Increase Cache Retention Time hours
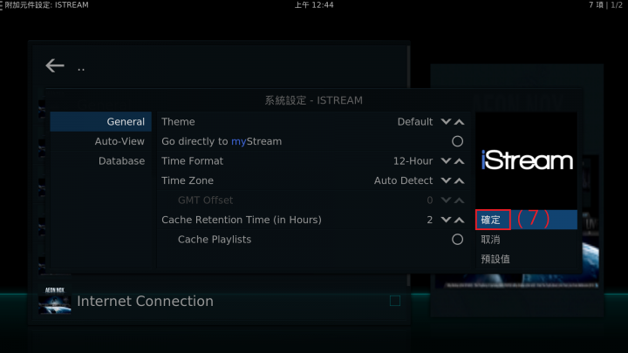 [x=460, y=220]
